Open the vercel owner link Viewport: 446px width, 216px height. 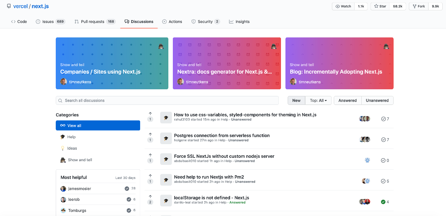pos(20,6)
